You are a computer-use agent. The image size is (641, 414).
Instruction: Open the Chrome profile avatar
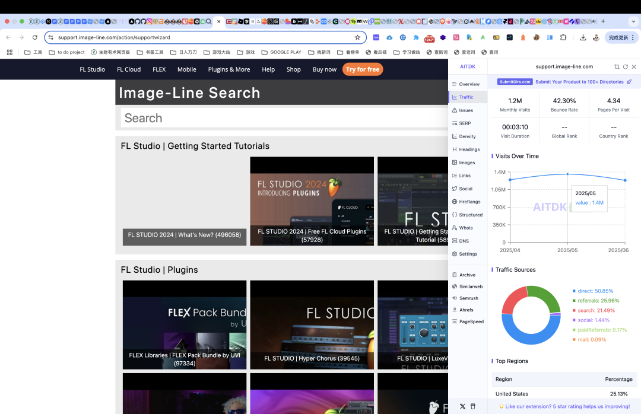click(596, 37)
